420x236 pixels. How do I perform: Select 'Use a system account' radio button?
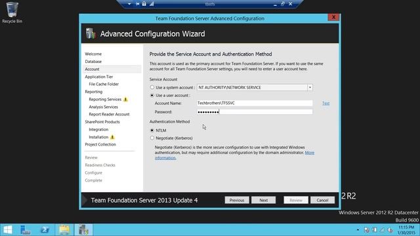pyautogui.click(x=152, y=87)
